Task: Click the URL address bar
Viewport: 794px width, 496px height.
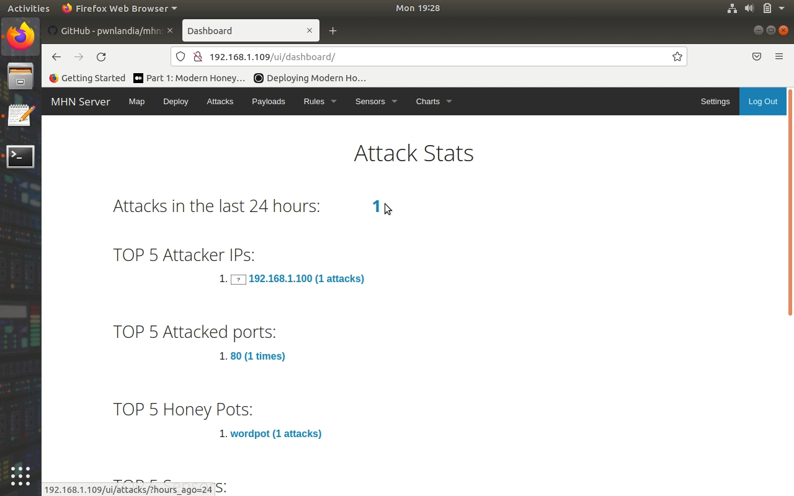Action: point(434,57)
